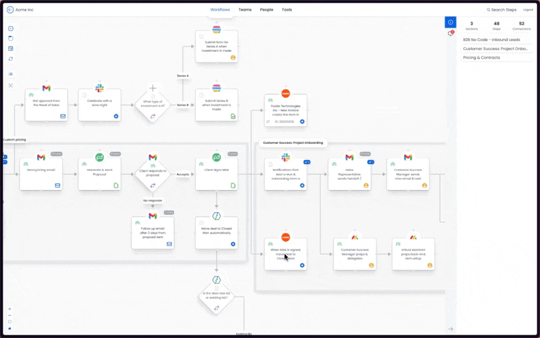Click the zoom out minus icon
The width and height of the screenshot is (540, 338).
coord(9,316)
